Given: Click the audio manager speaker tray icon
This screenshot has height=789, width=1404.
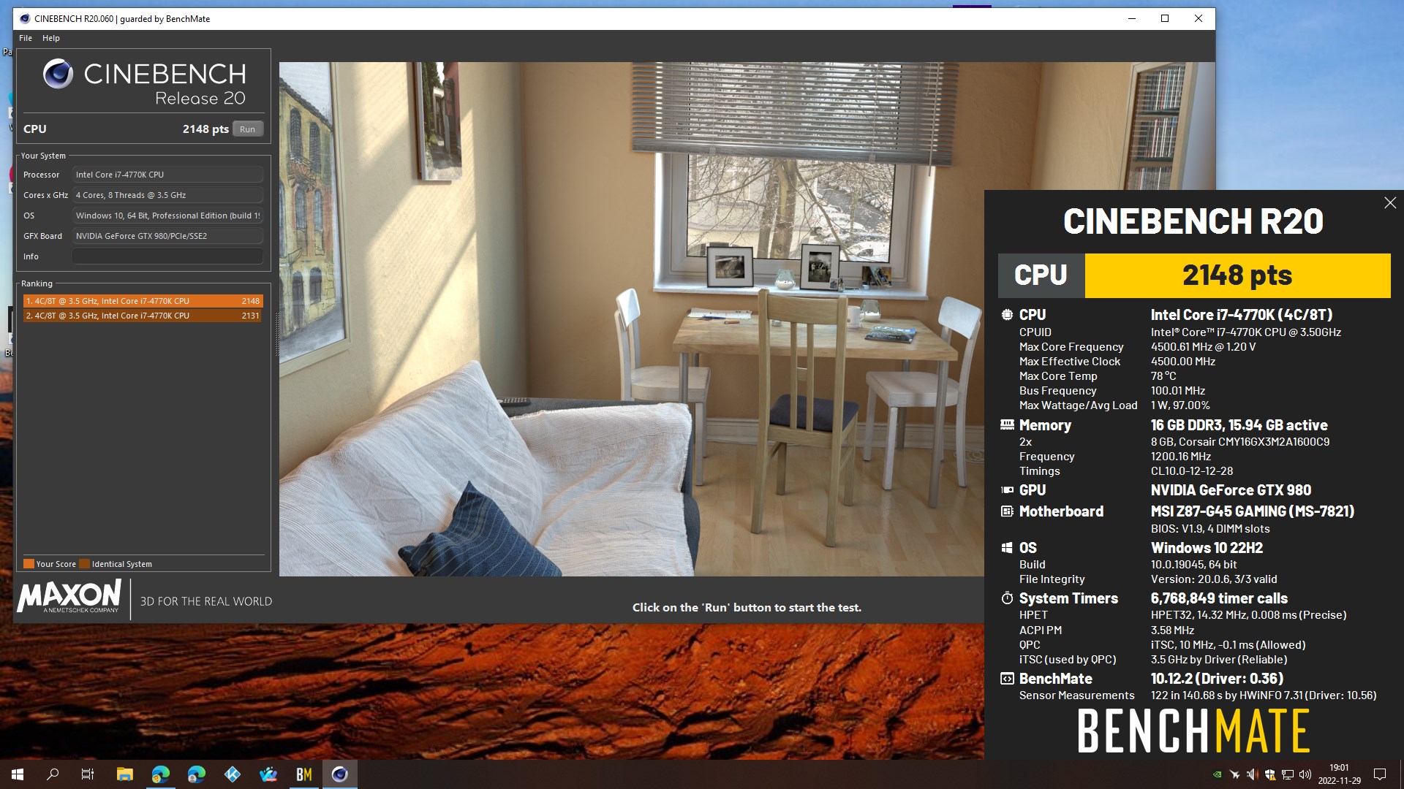Looking at the screenshot, I should point(1252,774).
